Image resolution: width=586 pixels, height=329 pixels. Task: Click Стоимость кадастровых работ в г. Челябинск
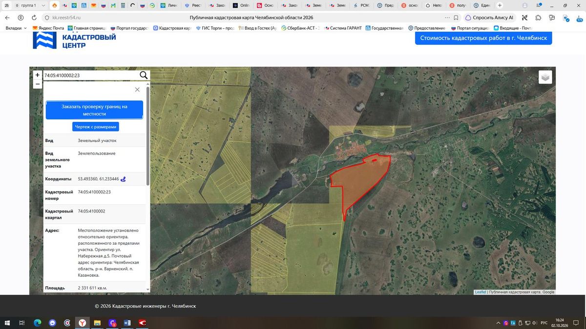(483, 38)
